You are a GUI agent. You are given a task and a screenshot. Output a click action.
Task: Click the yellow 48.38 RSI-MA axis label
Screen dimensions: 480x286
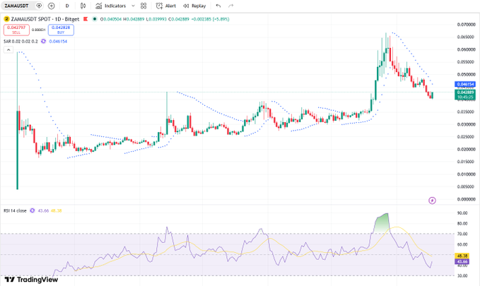pos(462,256)
